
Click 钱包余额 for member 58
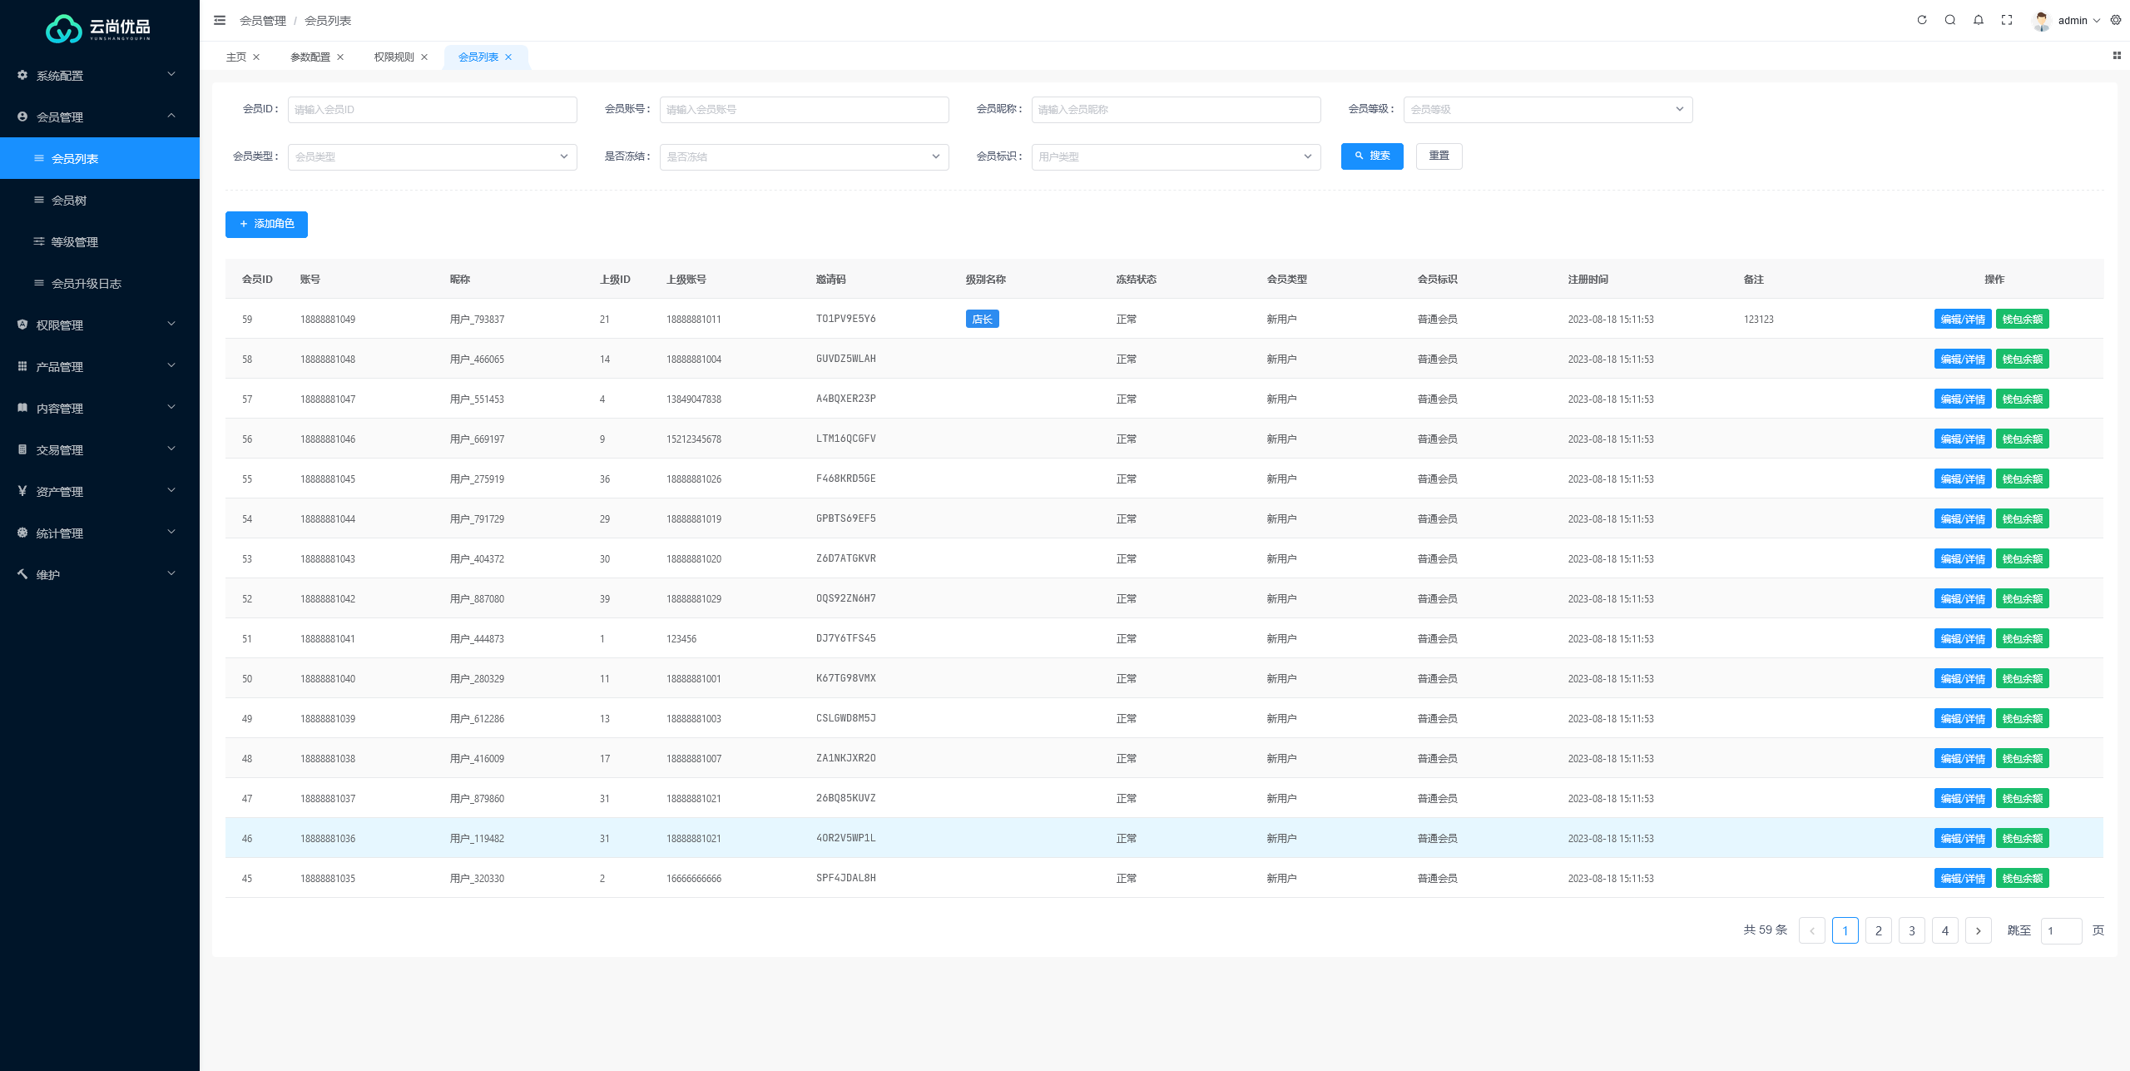(2022, 359)
